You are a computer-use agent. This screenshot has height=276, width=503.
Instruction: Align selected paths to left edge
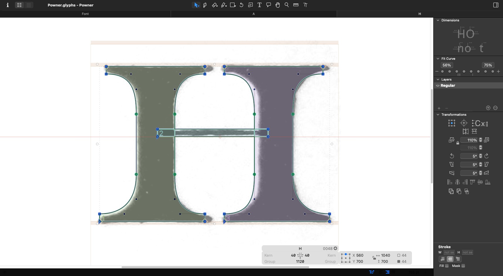(450, 182)
